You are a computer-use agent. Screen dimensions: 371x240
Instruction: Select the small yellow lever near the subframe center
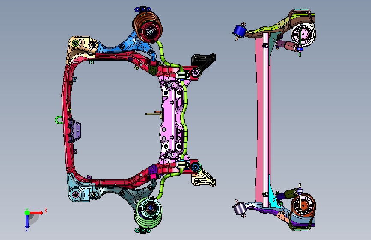tap(154, 114)
